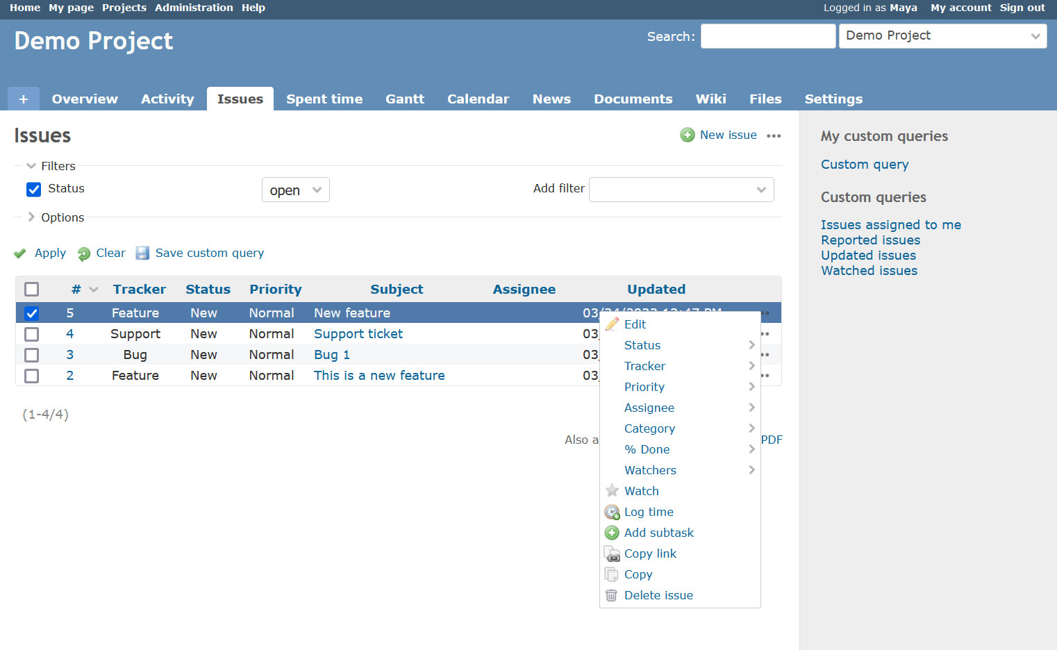This screenshot has width=1057, height=650.
Task: Open the New issue creation page
Action: coord(728,135)
